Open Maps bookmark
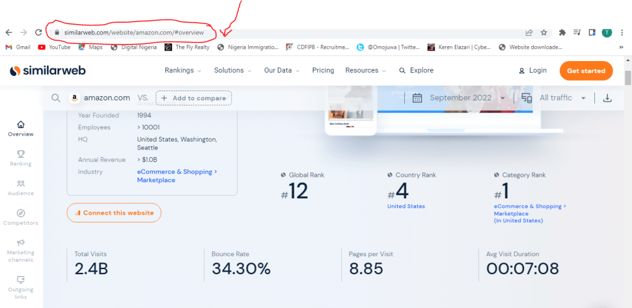 (x=90, y=47)
